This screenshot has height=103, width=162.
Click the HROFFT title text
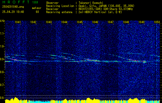click(16, 2)
